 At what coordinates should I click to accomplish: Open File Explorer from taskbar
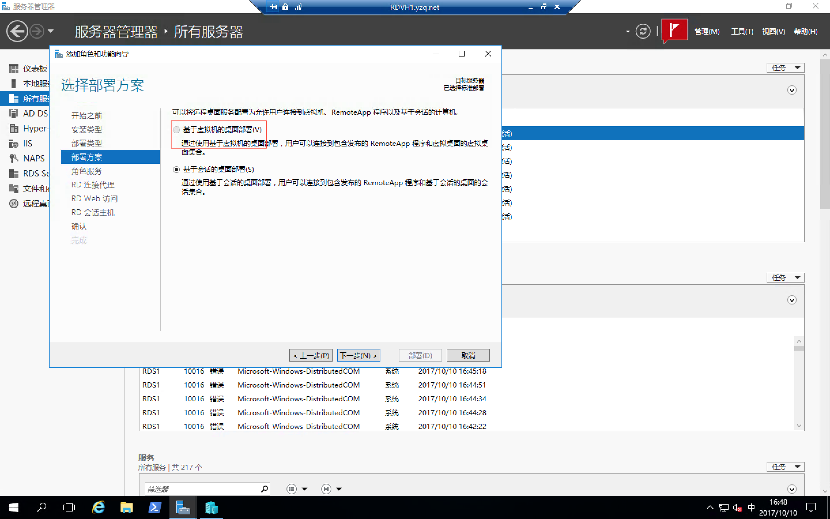127,507
